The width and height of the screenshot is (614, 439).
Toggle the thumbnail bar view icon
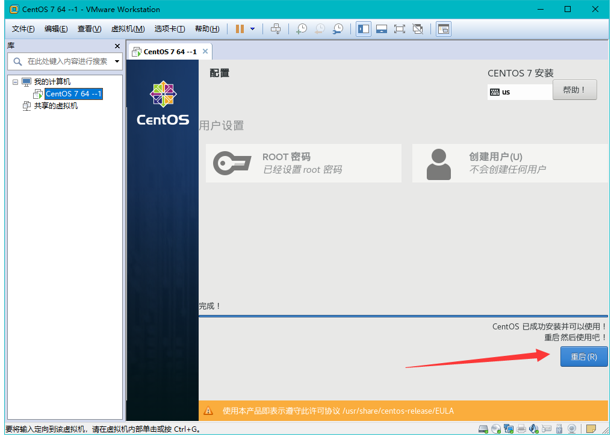point(382,29)
